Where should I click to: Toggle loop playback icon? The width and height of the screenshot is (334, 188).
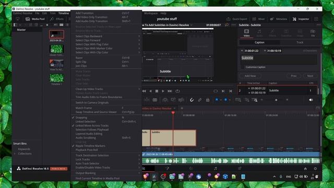(x=177, y=91)
